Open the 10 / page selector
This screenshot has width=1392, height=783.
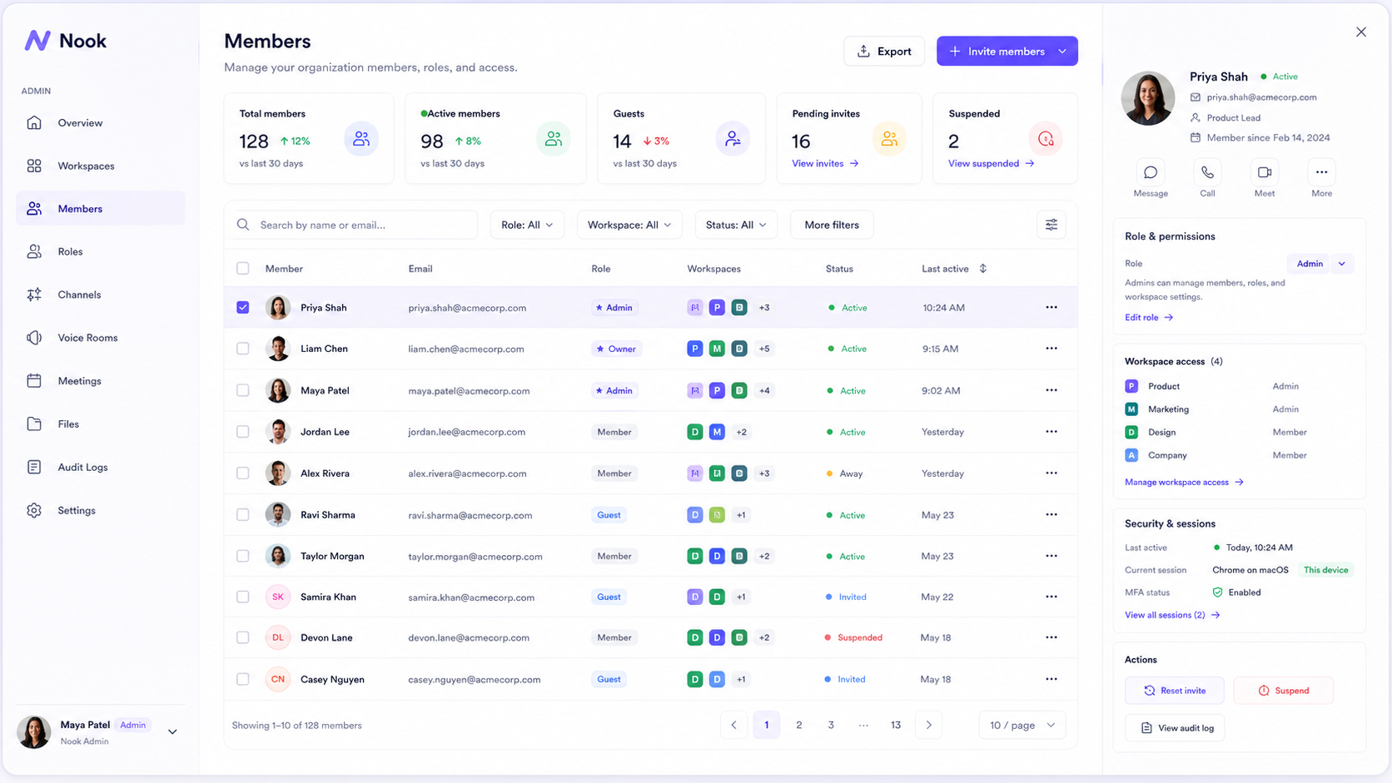tap(1022, 725)
